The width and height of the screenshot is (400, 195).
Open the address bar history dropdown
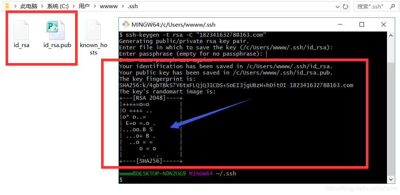click(x=338, y=7)
